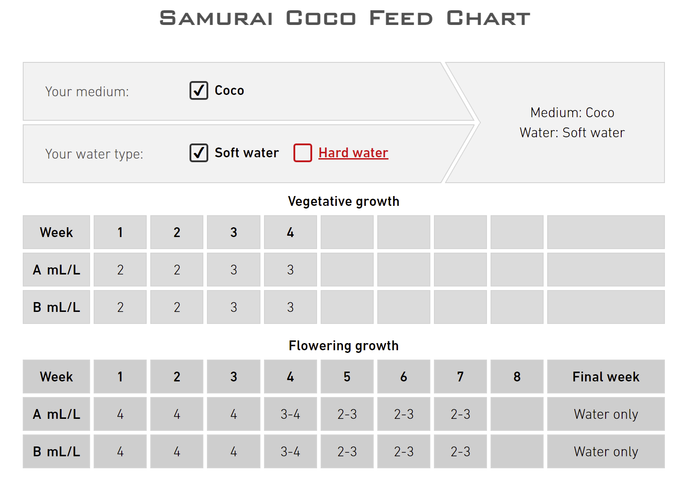Screen dimensions: 689x483
Task: Click Water only in flowering B mL/L row
Action: click(x=606, y=452)
